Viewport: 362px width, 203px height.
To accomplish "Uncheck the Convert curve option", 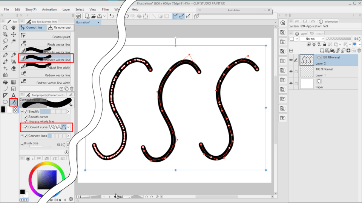I will tap(26, 127).
